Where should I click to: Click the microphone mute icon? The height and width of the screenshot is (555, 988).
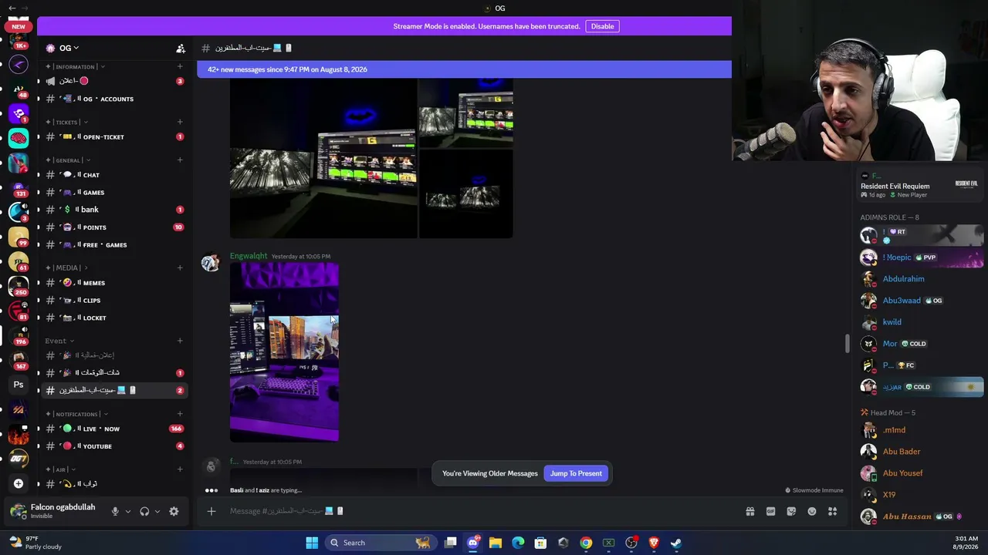115,511
